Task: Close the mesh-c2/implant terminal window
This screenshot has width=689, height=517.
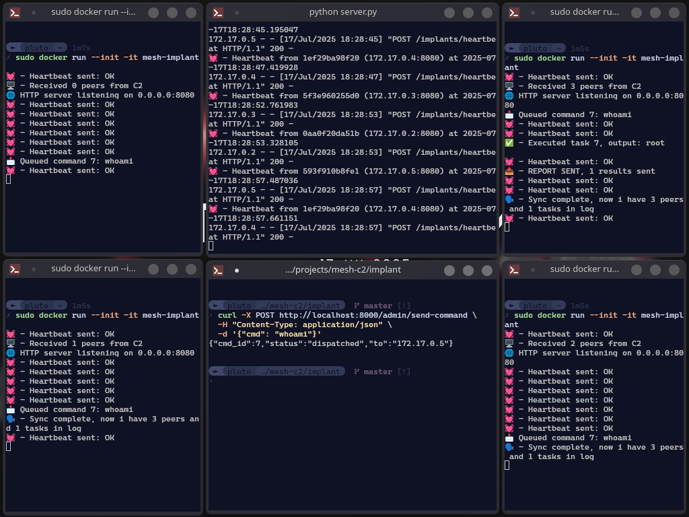Action: (x=487, y=271)
